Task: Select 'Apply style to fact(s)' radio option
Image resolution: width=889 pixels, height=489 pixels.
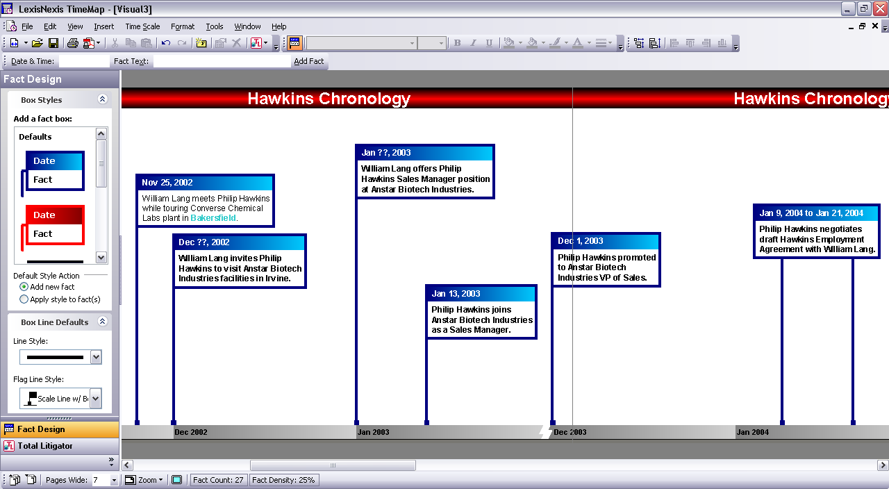Action: (x=24, y=299)
